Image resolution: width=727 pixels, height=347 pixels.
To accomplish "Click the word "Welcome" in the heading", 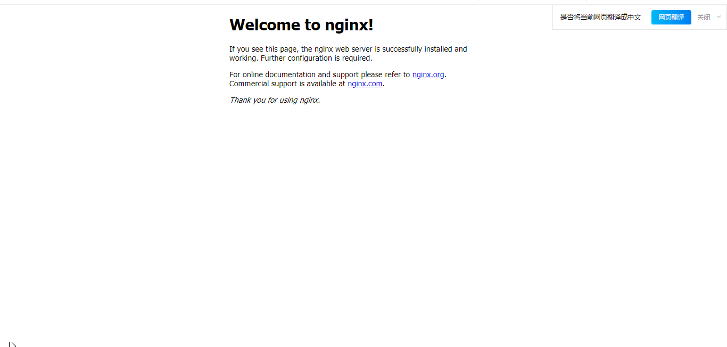I will (x=265, y=25).
